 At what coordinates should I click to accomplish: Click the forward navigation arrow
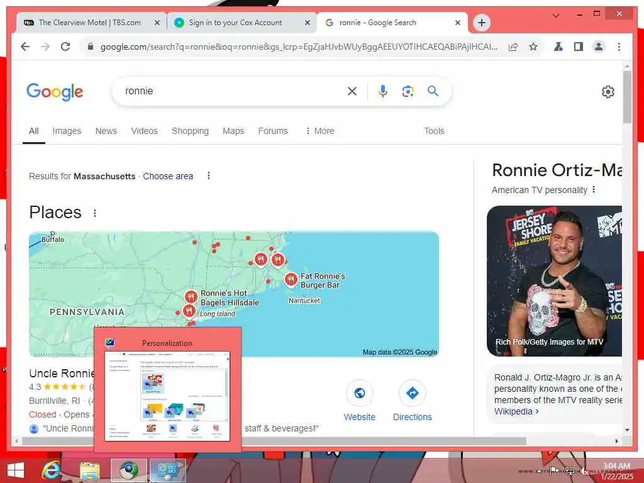pos(45,47)
